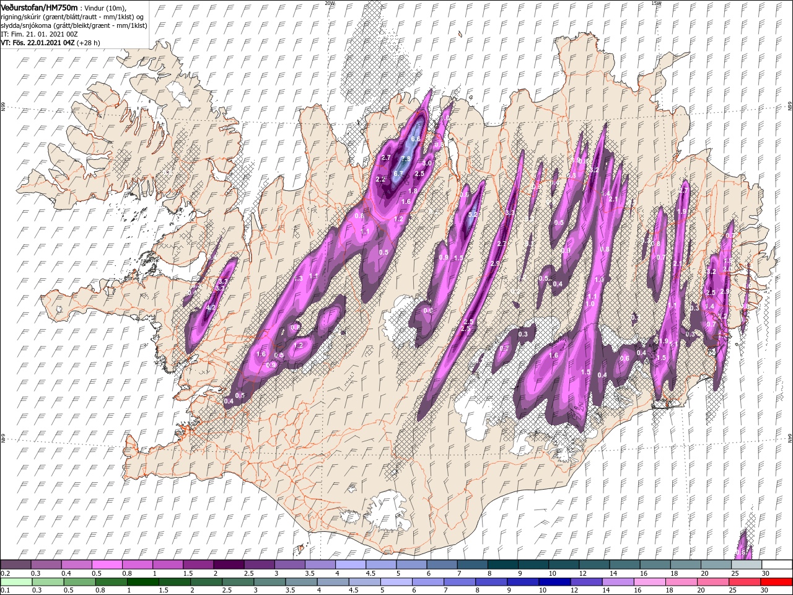Click the 3.0 precipitation value on the map
The width and height of the screenshot is (793, 595).
coord(427,163)
